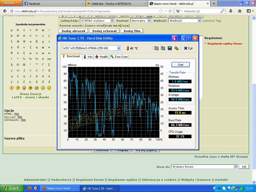256x192 pixels.
Task: Toggle Uśmieszki option TAK link
Action: point(23,120)
